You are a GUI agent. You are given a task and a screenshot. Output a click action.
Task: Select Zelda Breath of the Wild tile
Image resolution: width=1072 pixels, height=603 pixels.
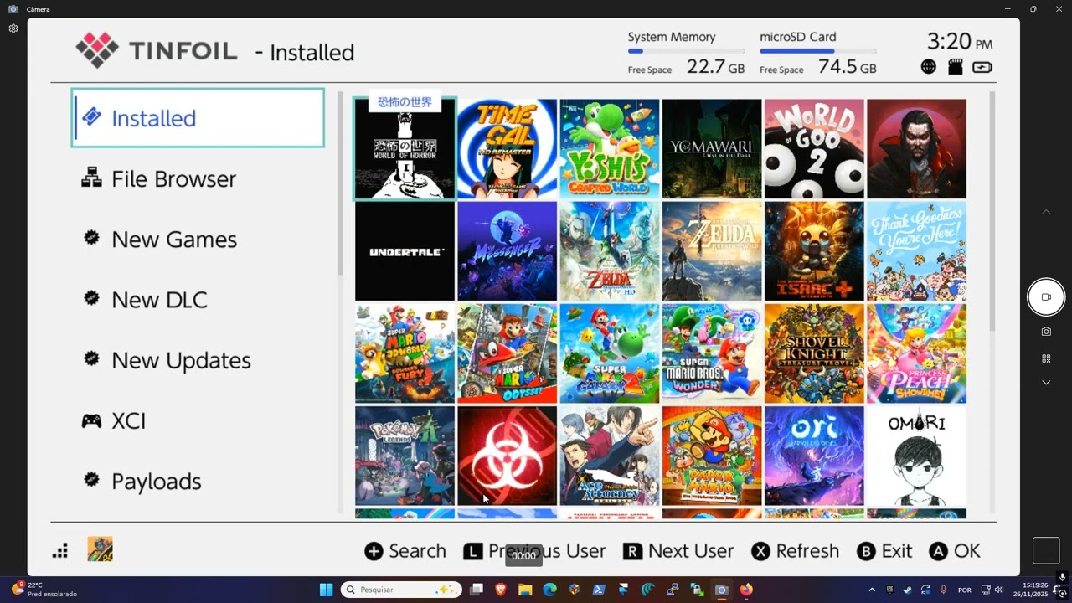point(712,251)
